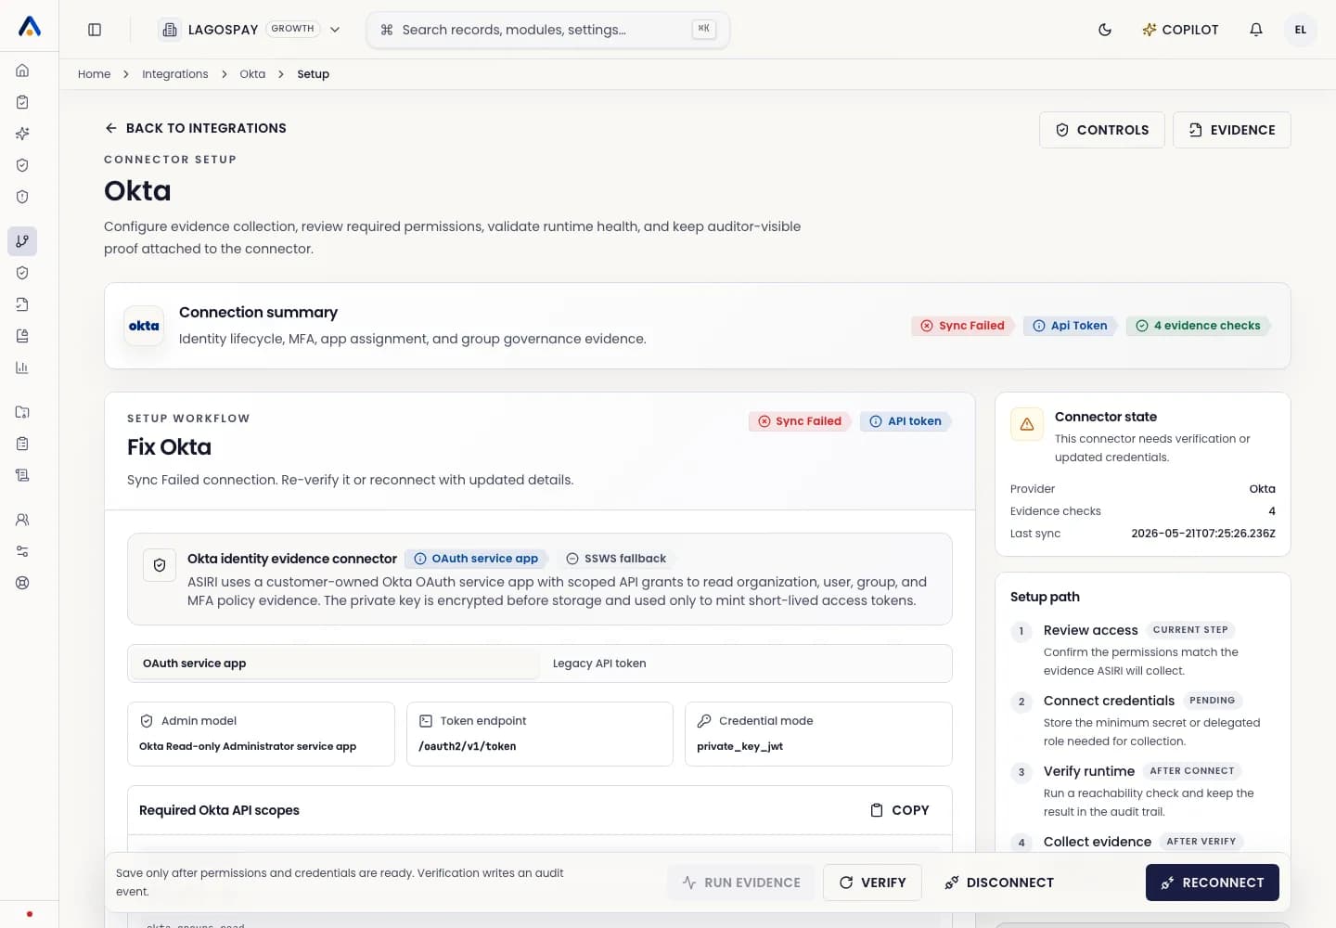Click DISCONNECT button
The image size is (1336, 928).
pos(999,883)
